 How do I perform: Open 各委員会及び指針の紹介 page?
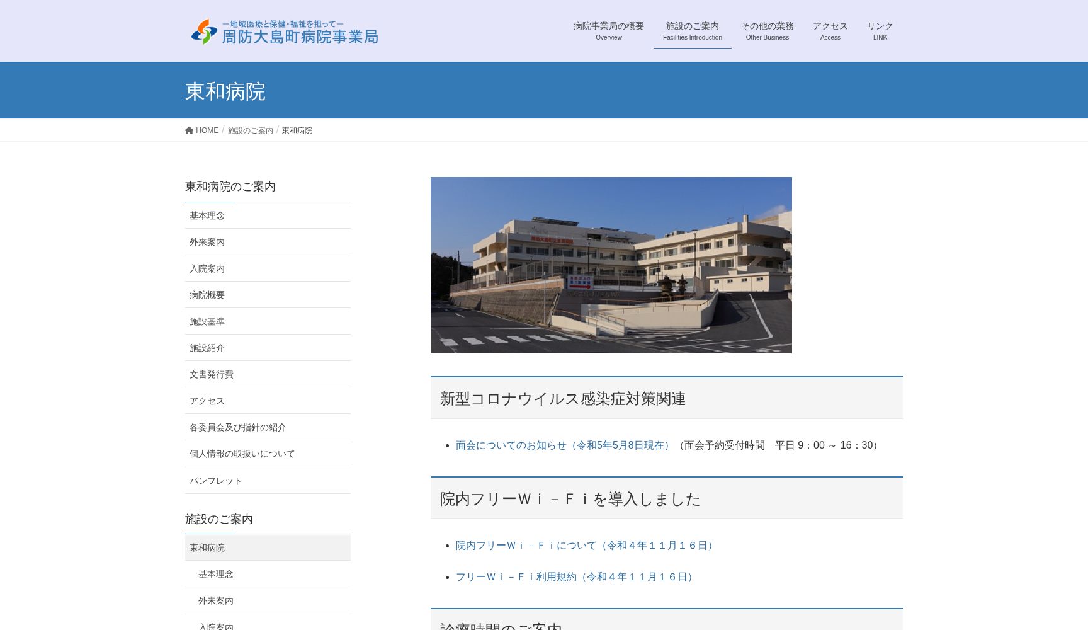[237, 427]
